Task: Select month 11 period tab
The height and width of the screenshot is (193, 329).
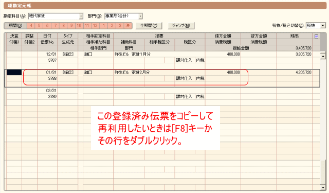Action: click(x=87, y=26)
